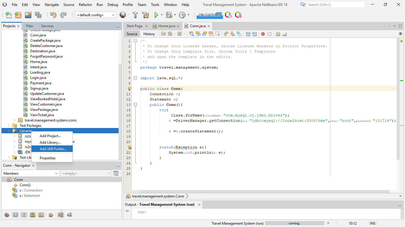Click the Comment lines icon
The image size is (405, 227).
pos(278,34)
